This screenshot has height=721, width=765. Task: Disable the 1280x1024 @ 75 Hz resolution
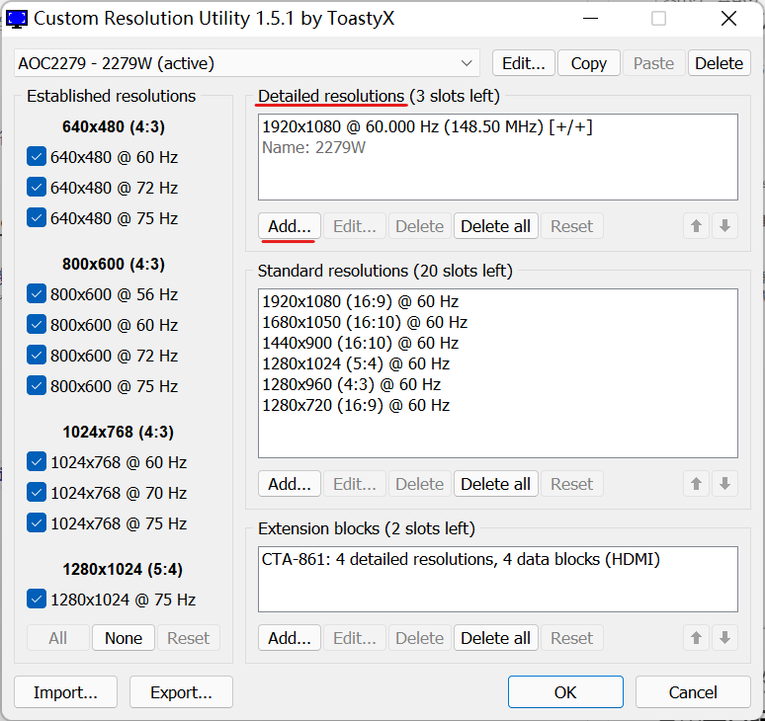pyautogui.click(x=38, y=600)
